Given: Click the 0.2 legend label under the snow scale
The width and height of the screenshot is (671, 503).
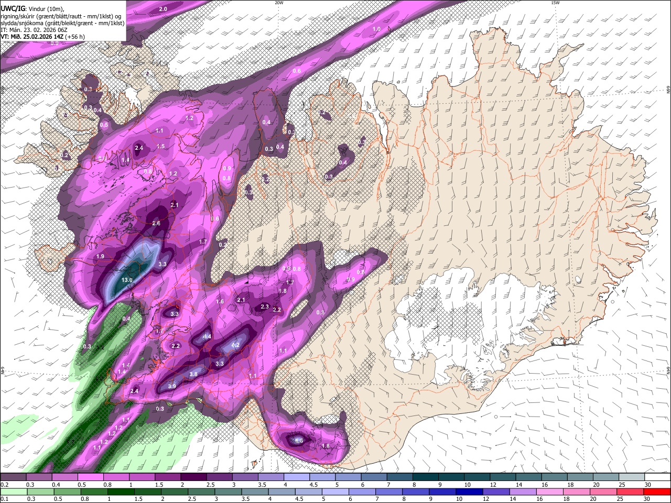Looking at the screenshot, I should 5,485.
